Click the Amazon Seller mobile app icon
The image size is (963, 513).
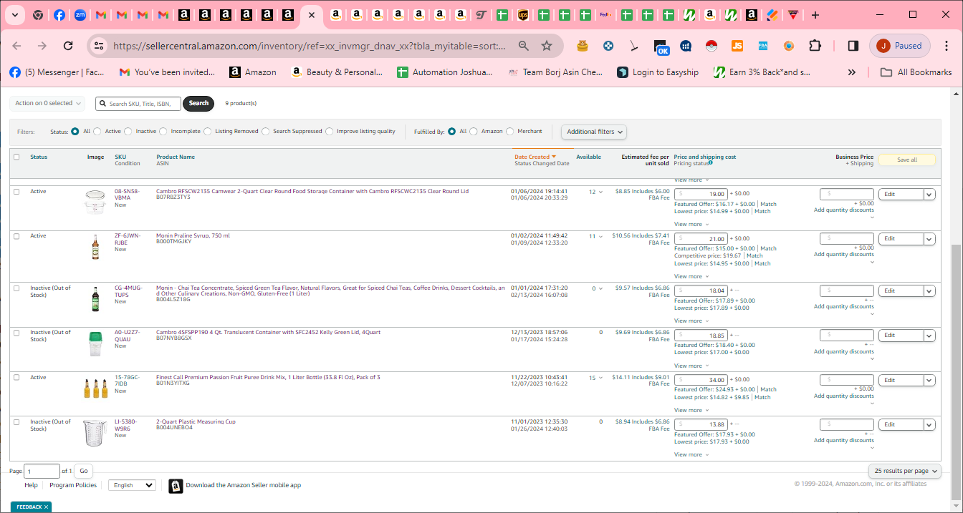point(176,486)
